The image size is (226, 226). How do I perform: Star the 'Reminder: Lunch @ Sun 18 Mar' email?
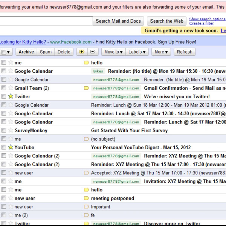11,105
